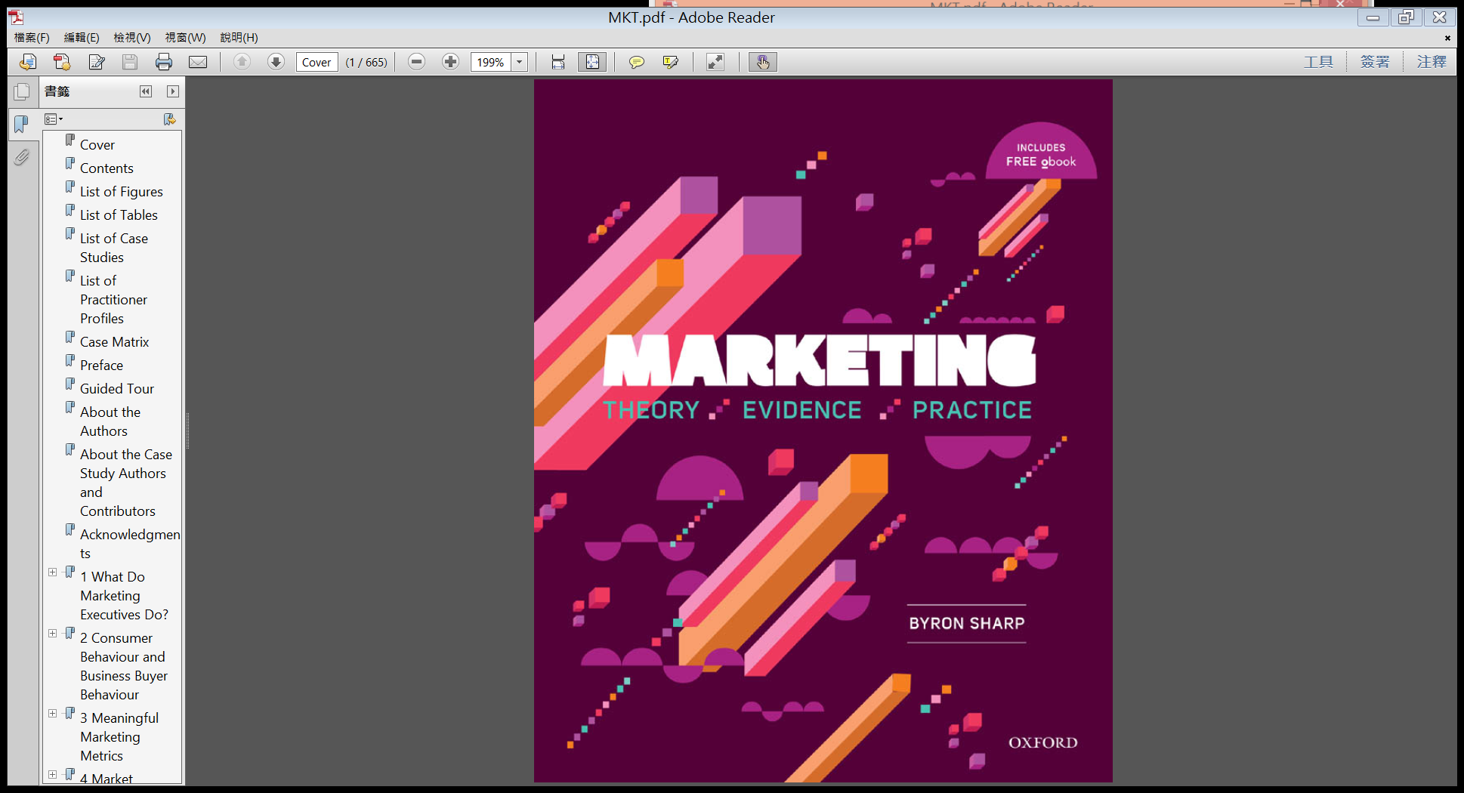The width and height of the screenshot is (1464, 793).
Task: Add a sticky note comment
Action: (x=636, y=62)
